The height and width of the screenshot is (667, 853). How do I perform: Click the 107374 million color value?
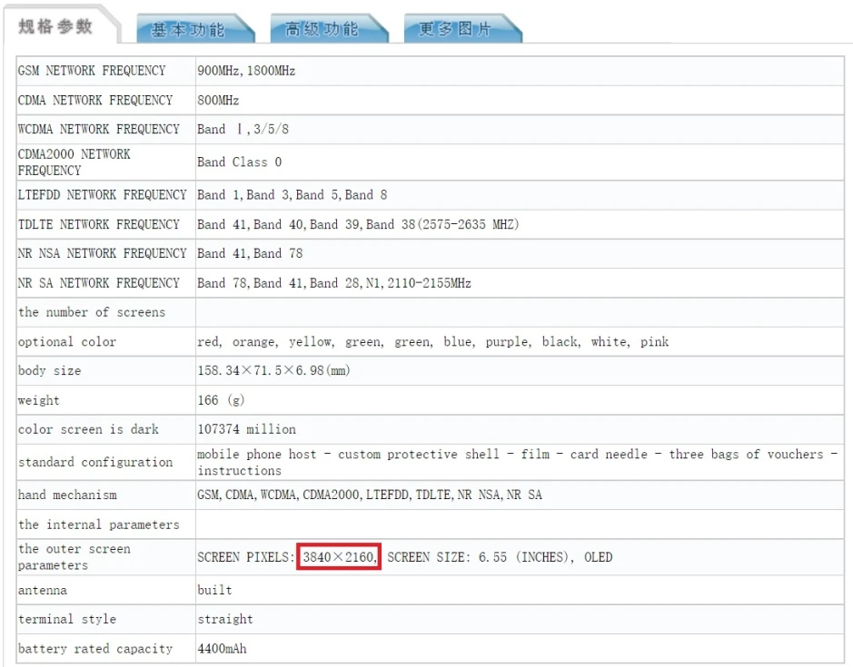pyautogui.click(x=246, y=429)
